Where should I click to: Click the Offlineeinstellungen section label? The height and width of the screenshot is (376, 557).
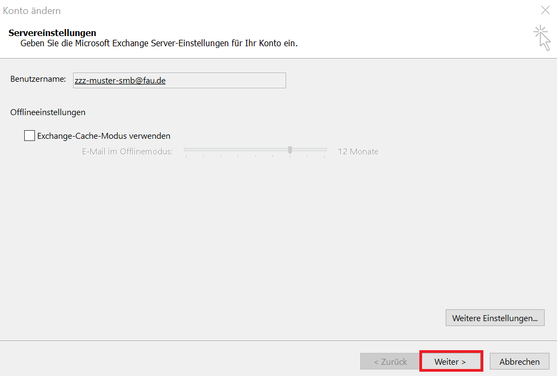click(48, 112)
